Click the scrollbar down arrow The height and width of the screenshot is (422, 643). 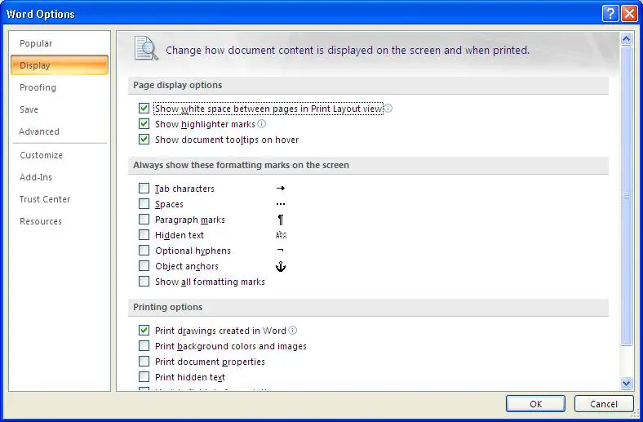tap(626, 384)
